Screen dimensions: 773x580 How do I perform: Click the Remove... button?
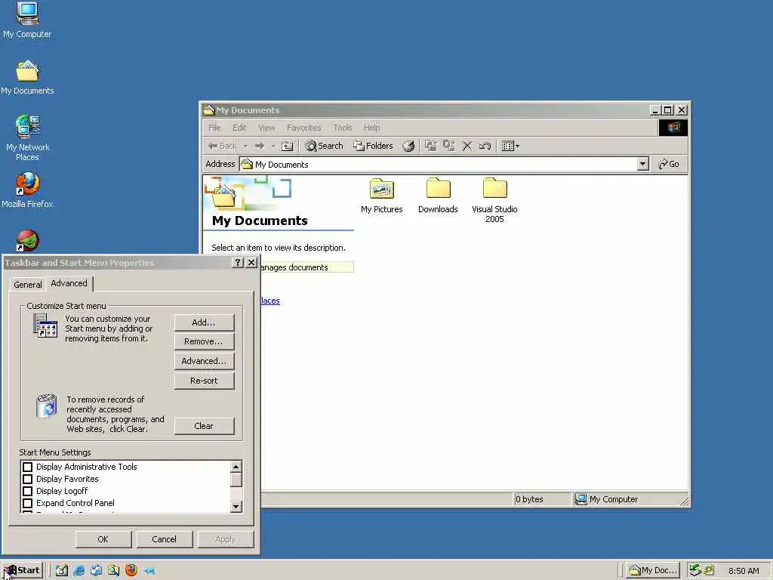[204, 341]
